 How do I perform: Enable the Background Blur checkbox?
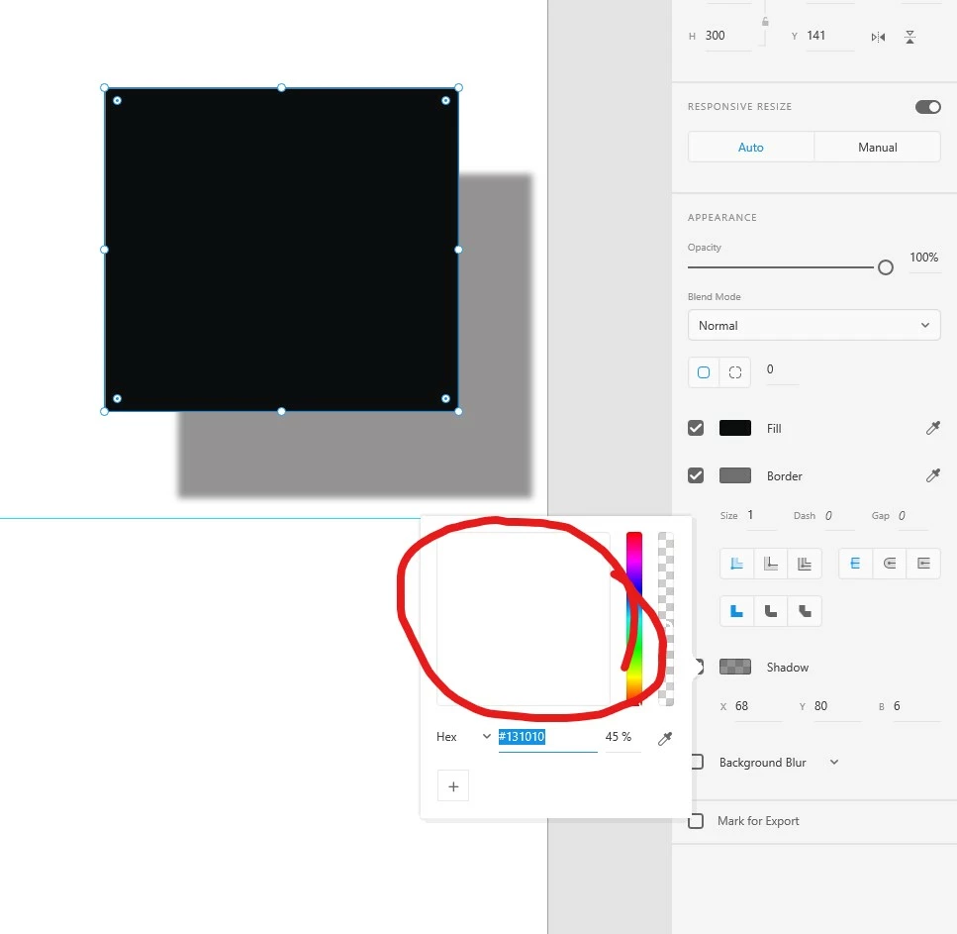(697, 762)
